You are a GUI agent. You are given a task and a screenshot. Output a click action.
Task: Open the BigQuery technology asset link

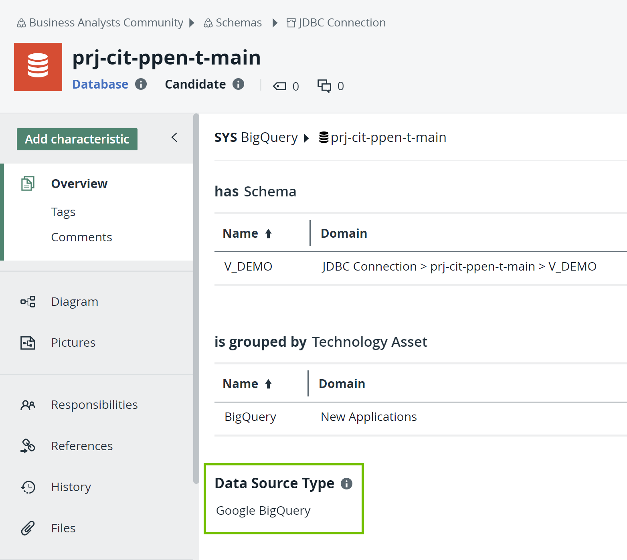[x=250, y=417]
